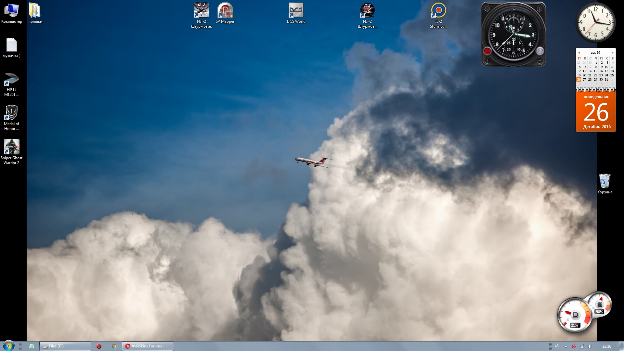This screenshot has height=351, width=624.
Task: Show hidden tray icons arrow
Action: point(566,346)
